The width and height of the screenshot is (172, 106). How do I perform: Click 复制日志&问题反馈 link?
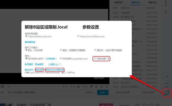pyautogui.click(x=55, y=70)
